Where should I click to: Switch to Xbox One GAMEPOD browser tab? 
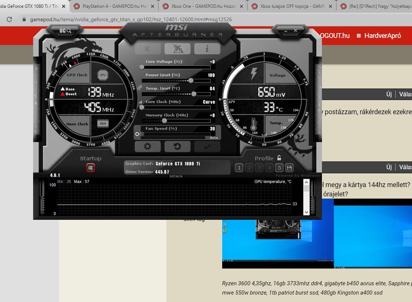point(203,6)
